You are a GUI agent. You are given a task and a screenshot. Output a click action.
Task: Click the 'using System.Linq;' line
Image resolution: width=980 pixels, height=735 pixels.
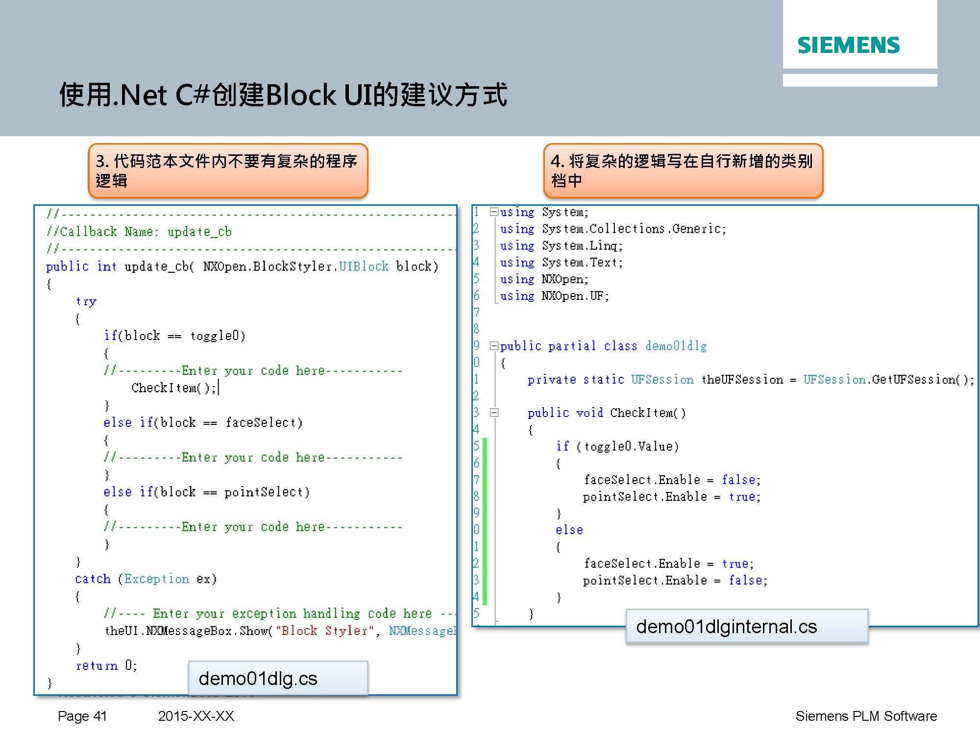pos(562,245)
